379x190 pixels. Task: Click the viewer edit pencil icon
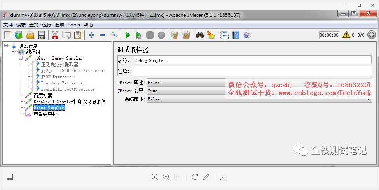pos(206,177)
